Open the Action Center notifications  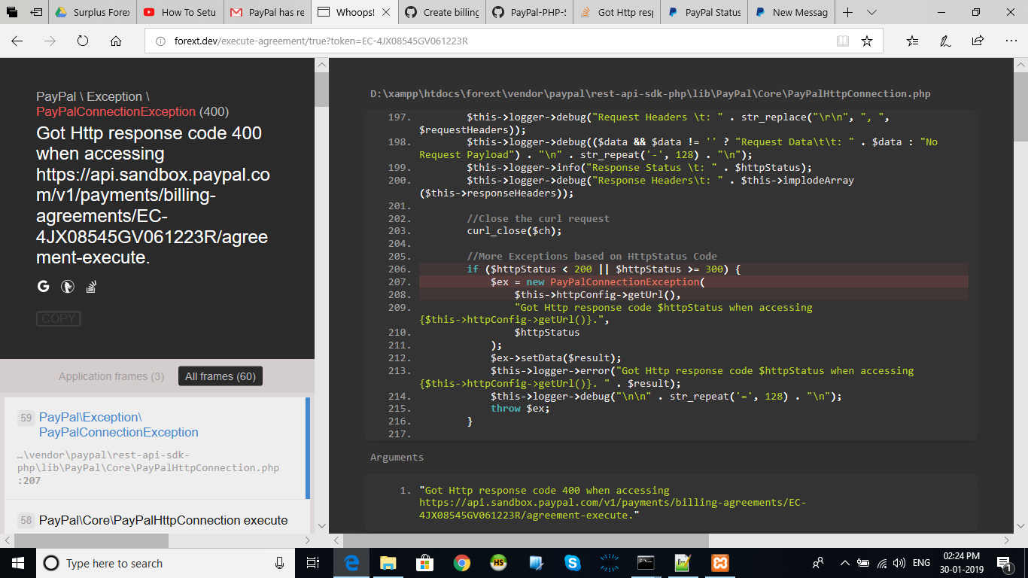[x=1003, y=563]
